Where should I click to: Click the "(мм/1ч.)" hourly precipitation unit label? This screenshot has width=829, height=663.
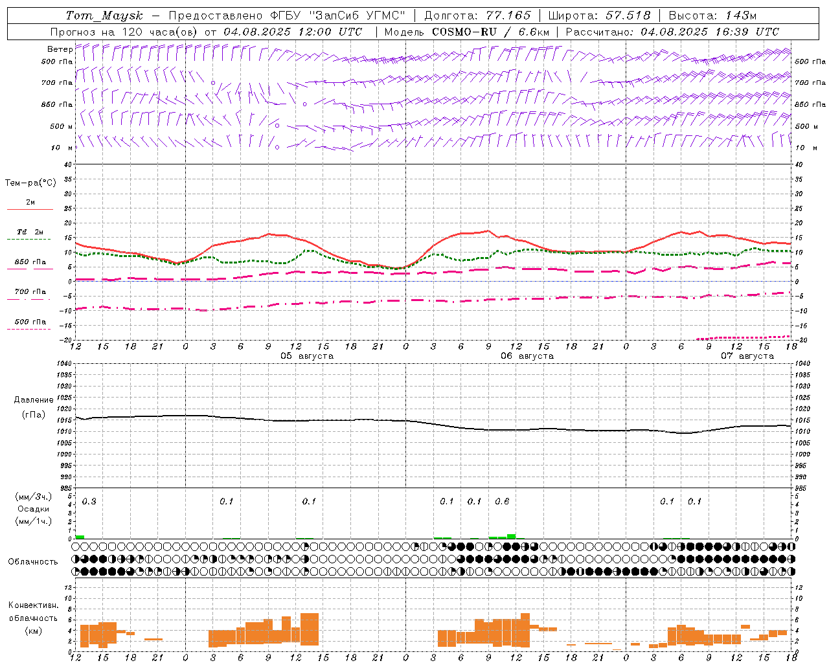coord(34,521)
